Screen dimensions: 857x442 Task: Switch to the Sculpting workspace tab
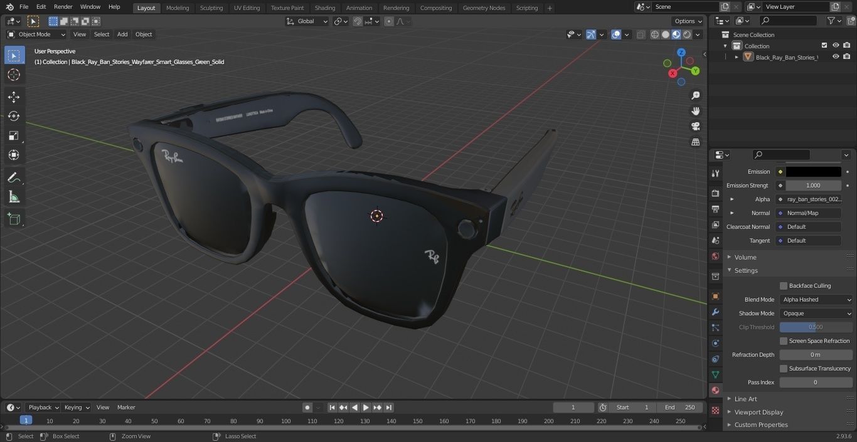tap(211, 8)
